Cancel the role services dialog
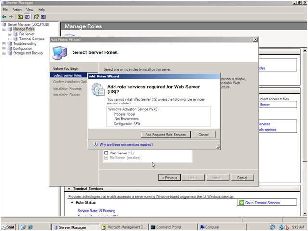 click(x=204, y=135)
